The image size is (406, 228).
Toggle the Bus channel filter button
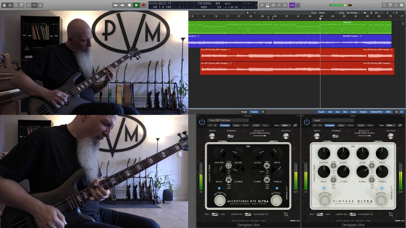click(x=345, y=112)
